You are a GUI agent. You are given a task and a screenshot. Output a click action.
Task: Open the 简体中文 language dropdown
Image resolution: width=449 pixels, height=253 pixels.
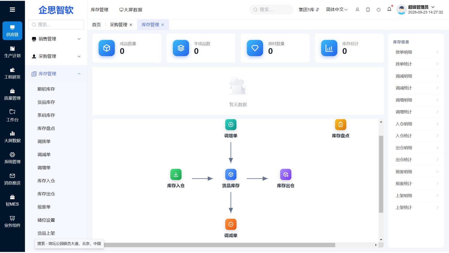coord(337,10)
